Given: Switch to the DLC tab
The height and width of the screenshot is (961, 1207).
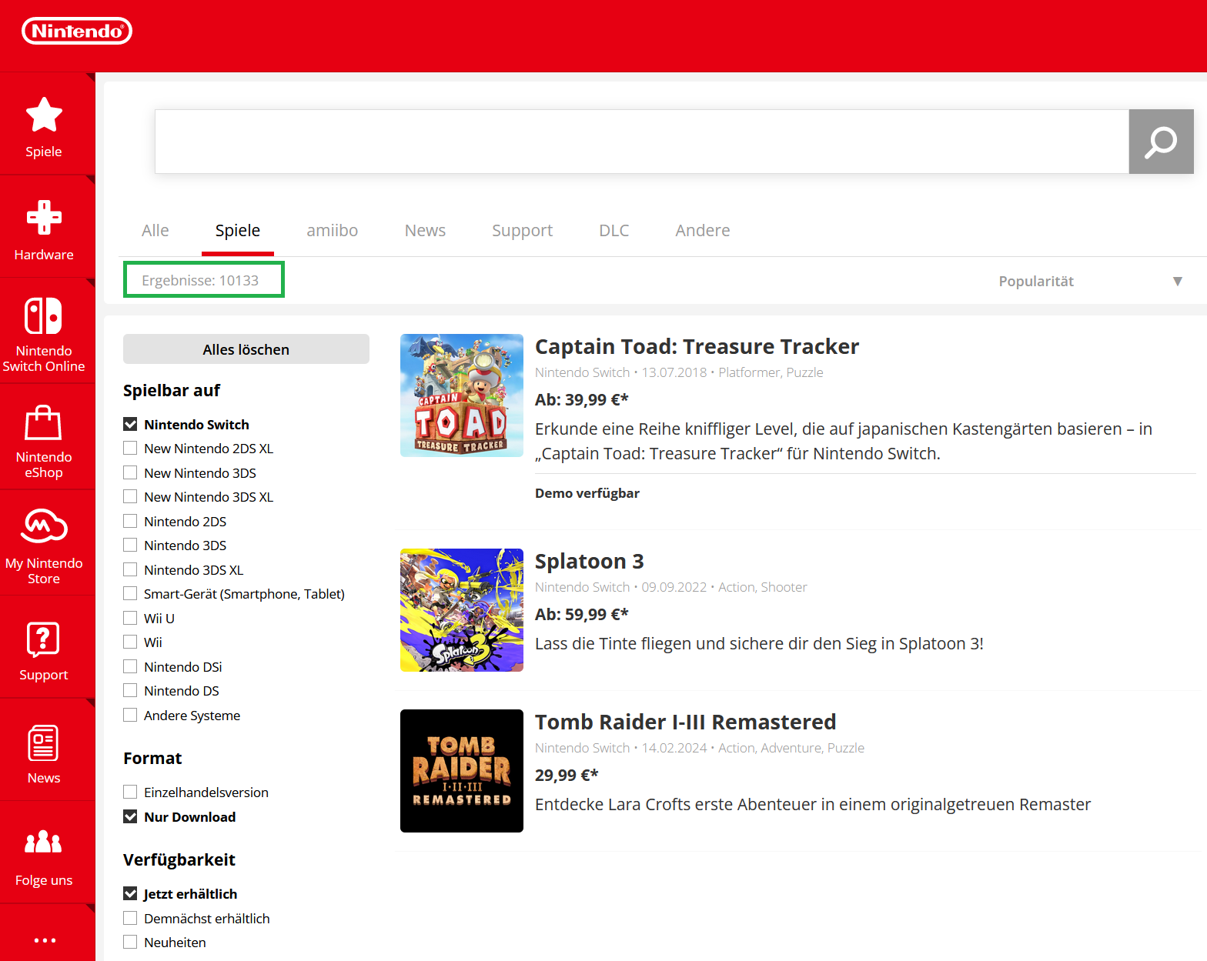Looking at the screenshot, I should [614, 230].
